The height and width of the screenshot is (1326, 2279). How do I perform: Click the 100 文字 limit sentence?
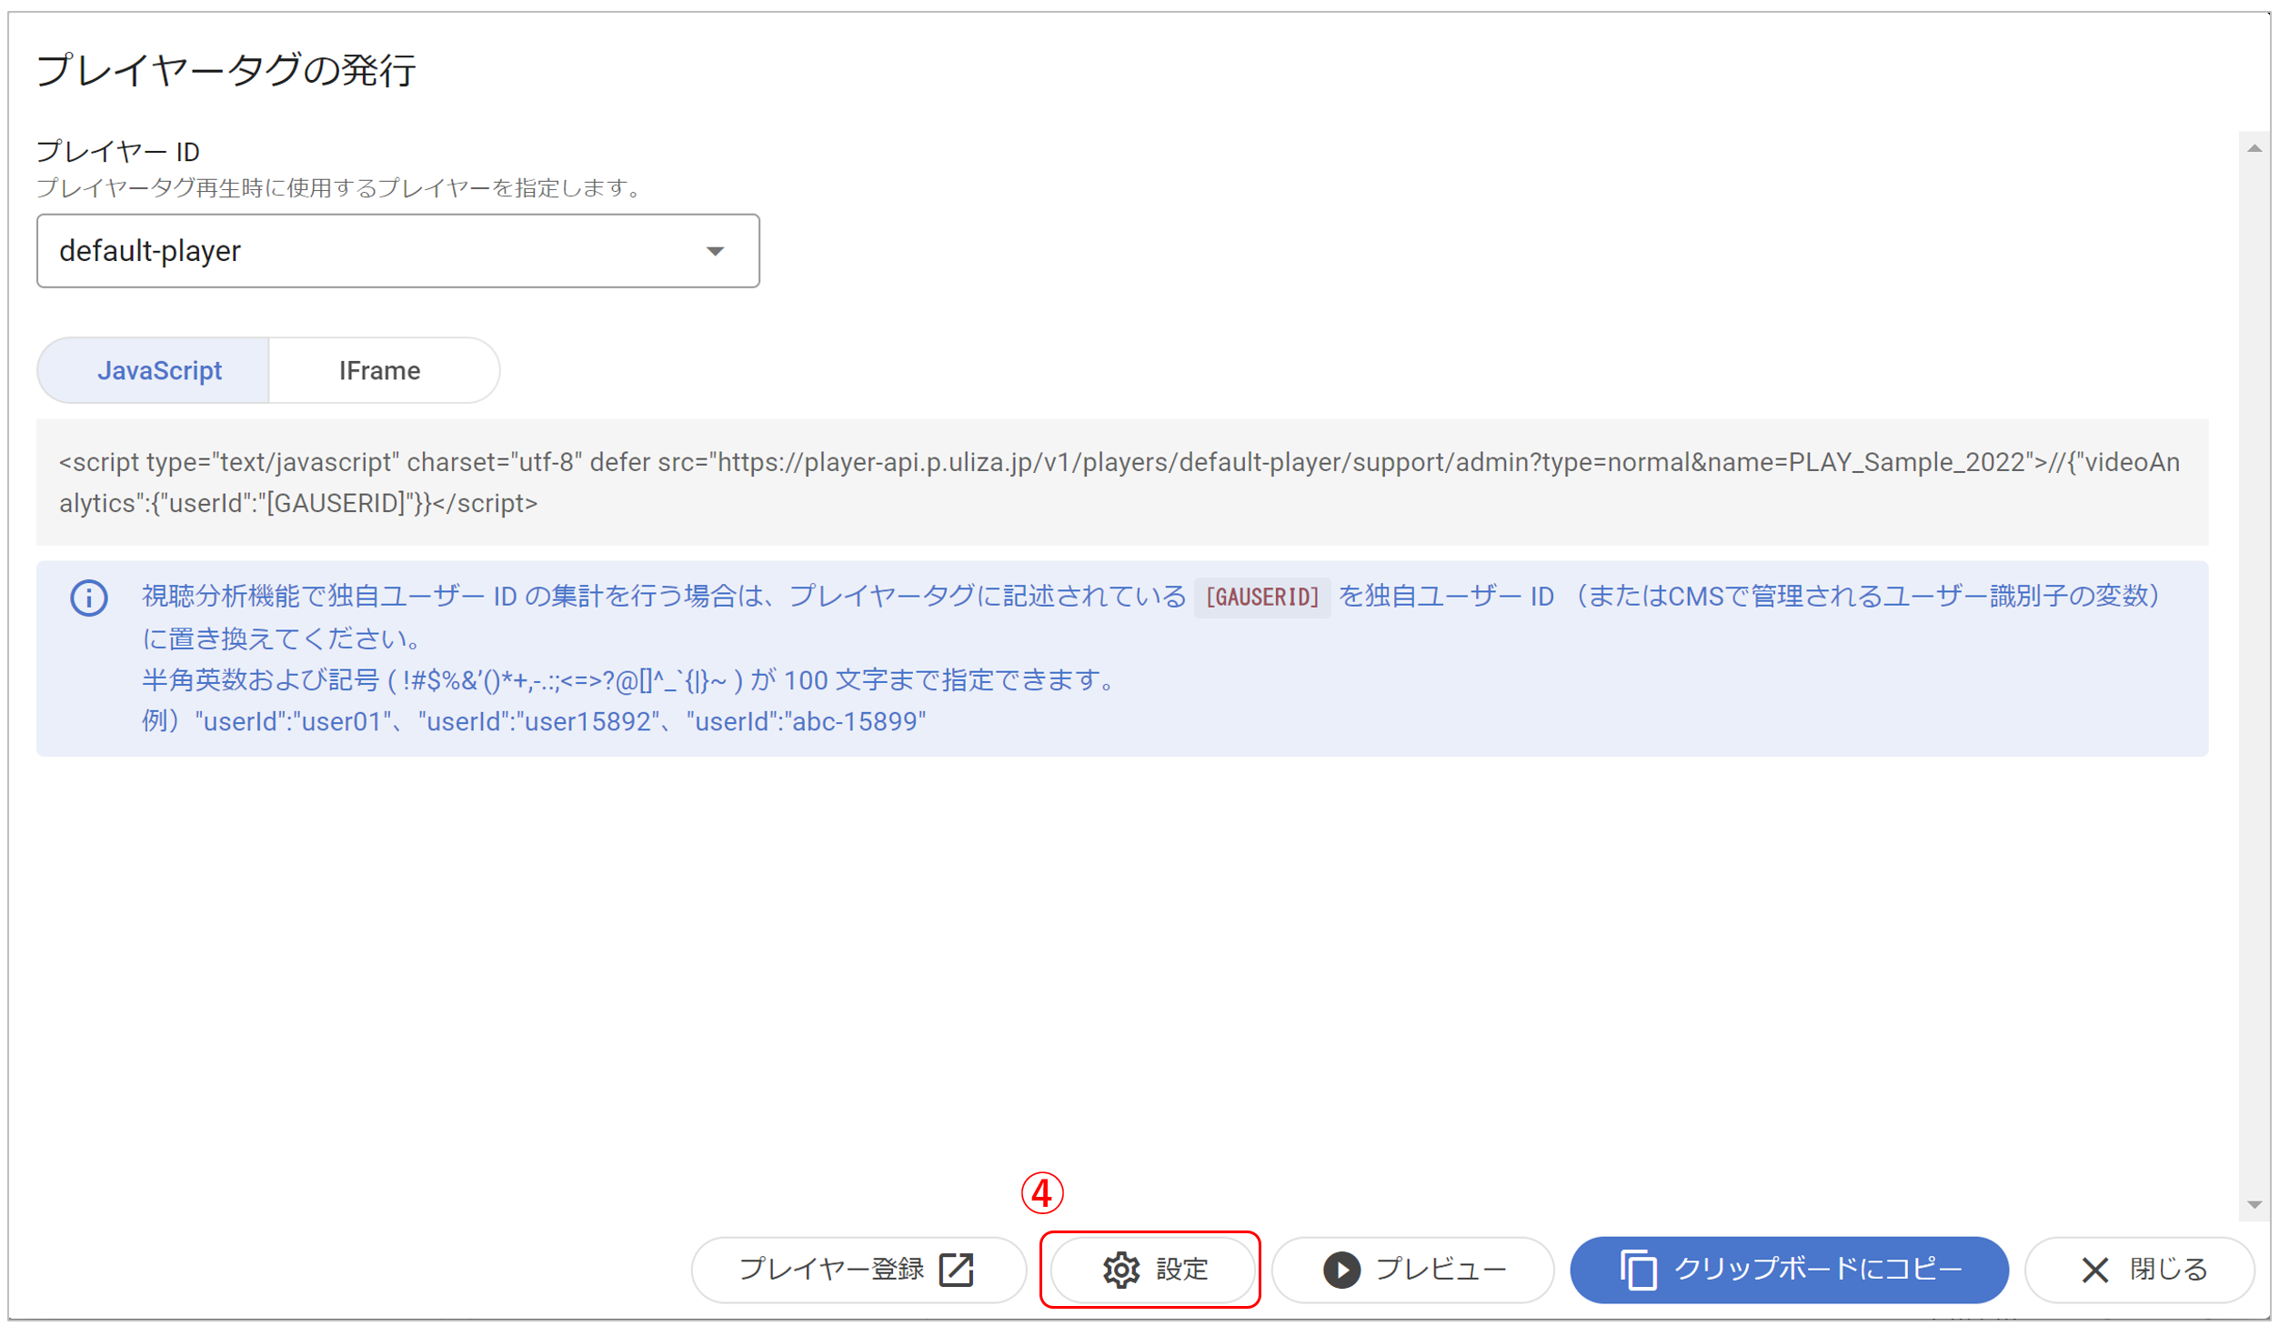click(629, 679)
